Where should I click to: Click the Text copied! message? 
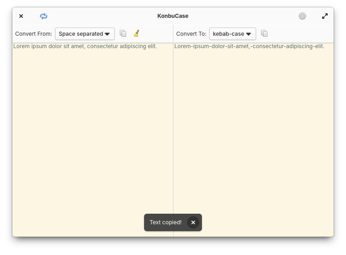click(x=166, y=222)
